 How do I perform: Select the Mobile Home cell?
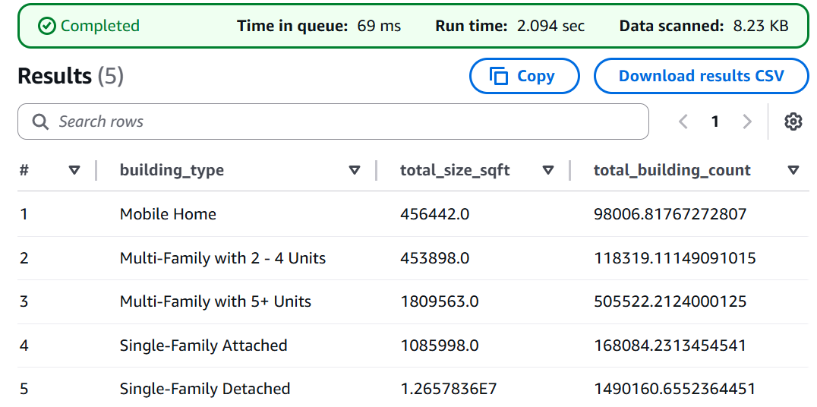[x=168, y=214]
